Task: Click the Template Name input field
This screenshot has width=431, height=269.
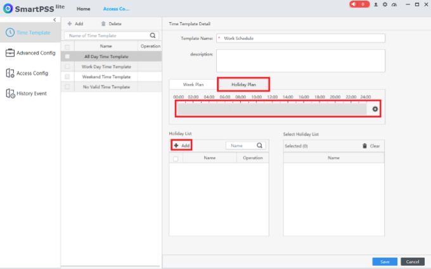Action: [300, 38]
